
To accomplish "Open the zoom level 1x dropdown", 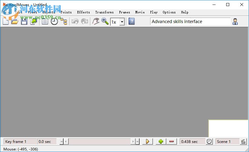I will [122, 22].
